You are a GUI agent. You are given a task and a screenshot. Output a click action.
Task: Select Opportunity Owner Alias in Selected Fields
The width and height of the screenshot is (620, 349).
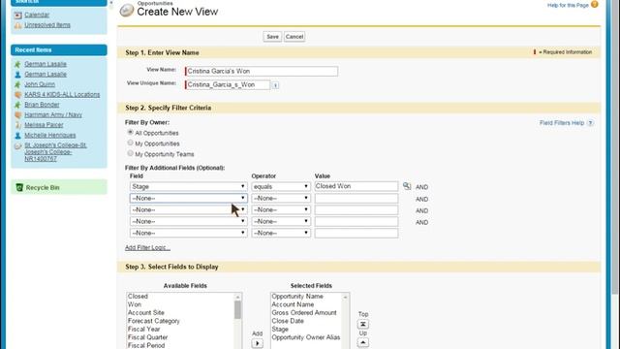click(x=306, y=337)
